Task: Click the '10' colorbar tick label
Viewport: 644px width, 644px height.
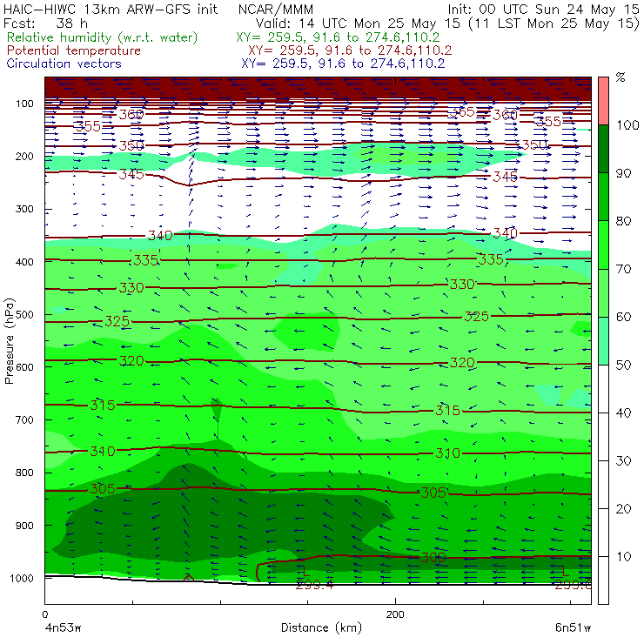Action: 623,557
